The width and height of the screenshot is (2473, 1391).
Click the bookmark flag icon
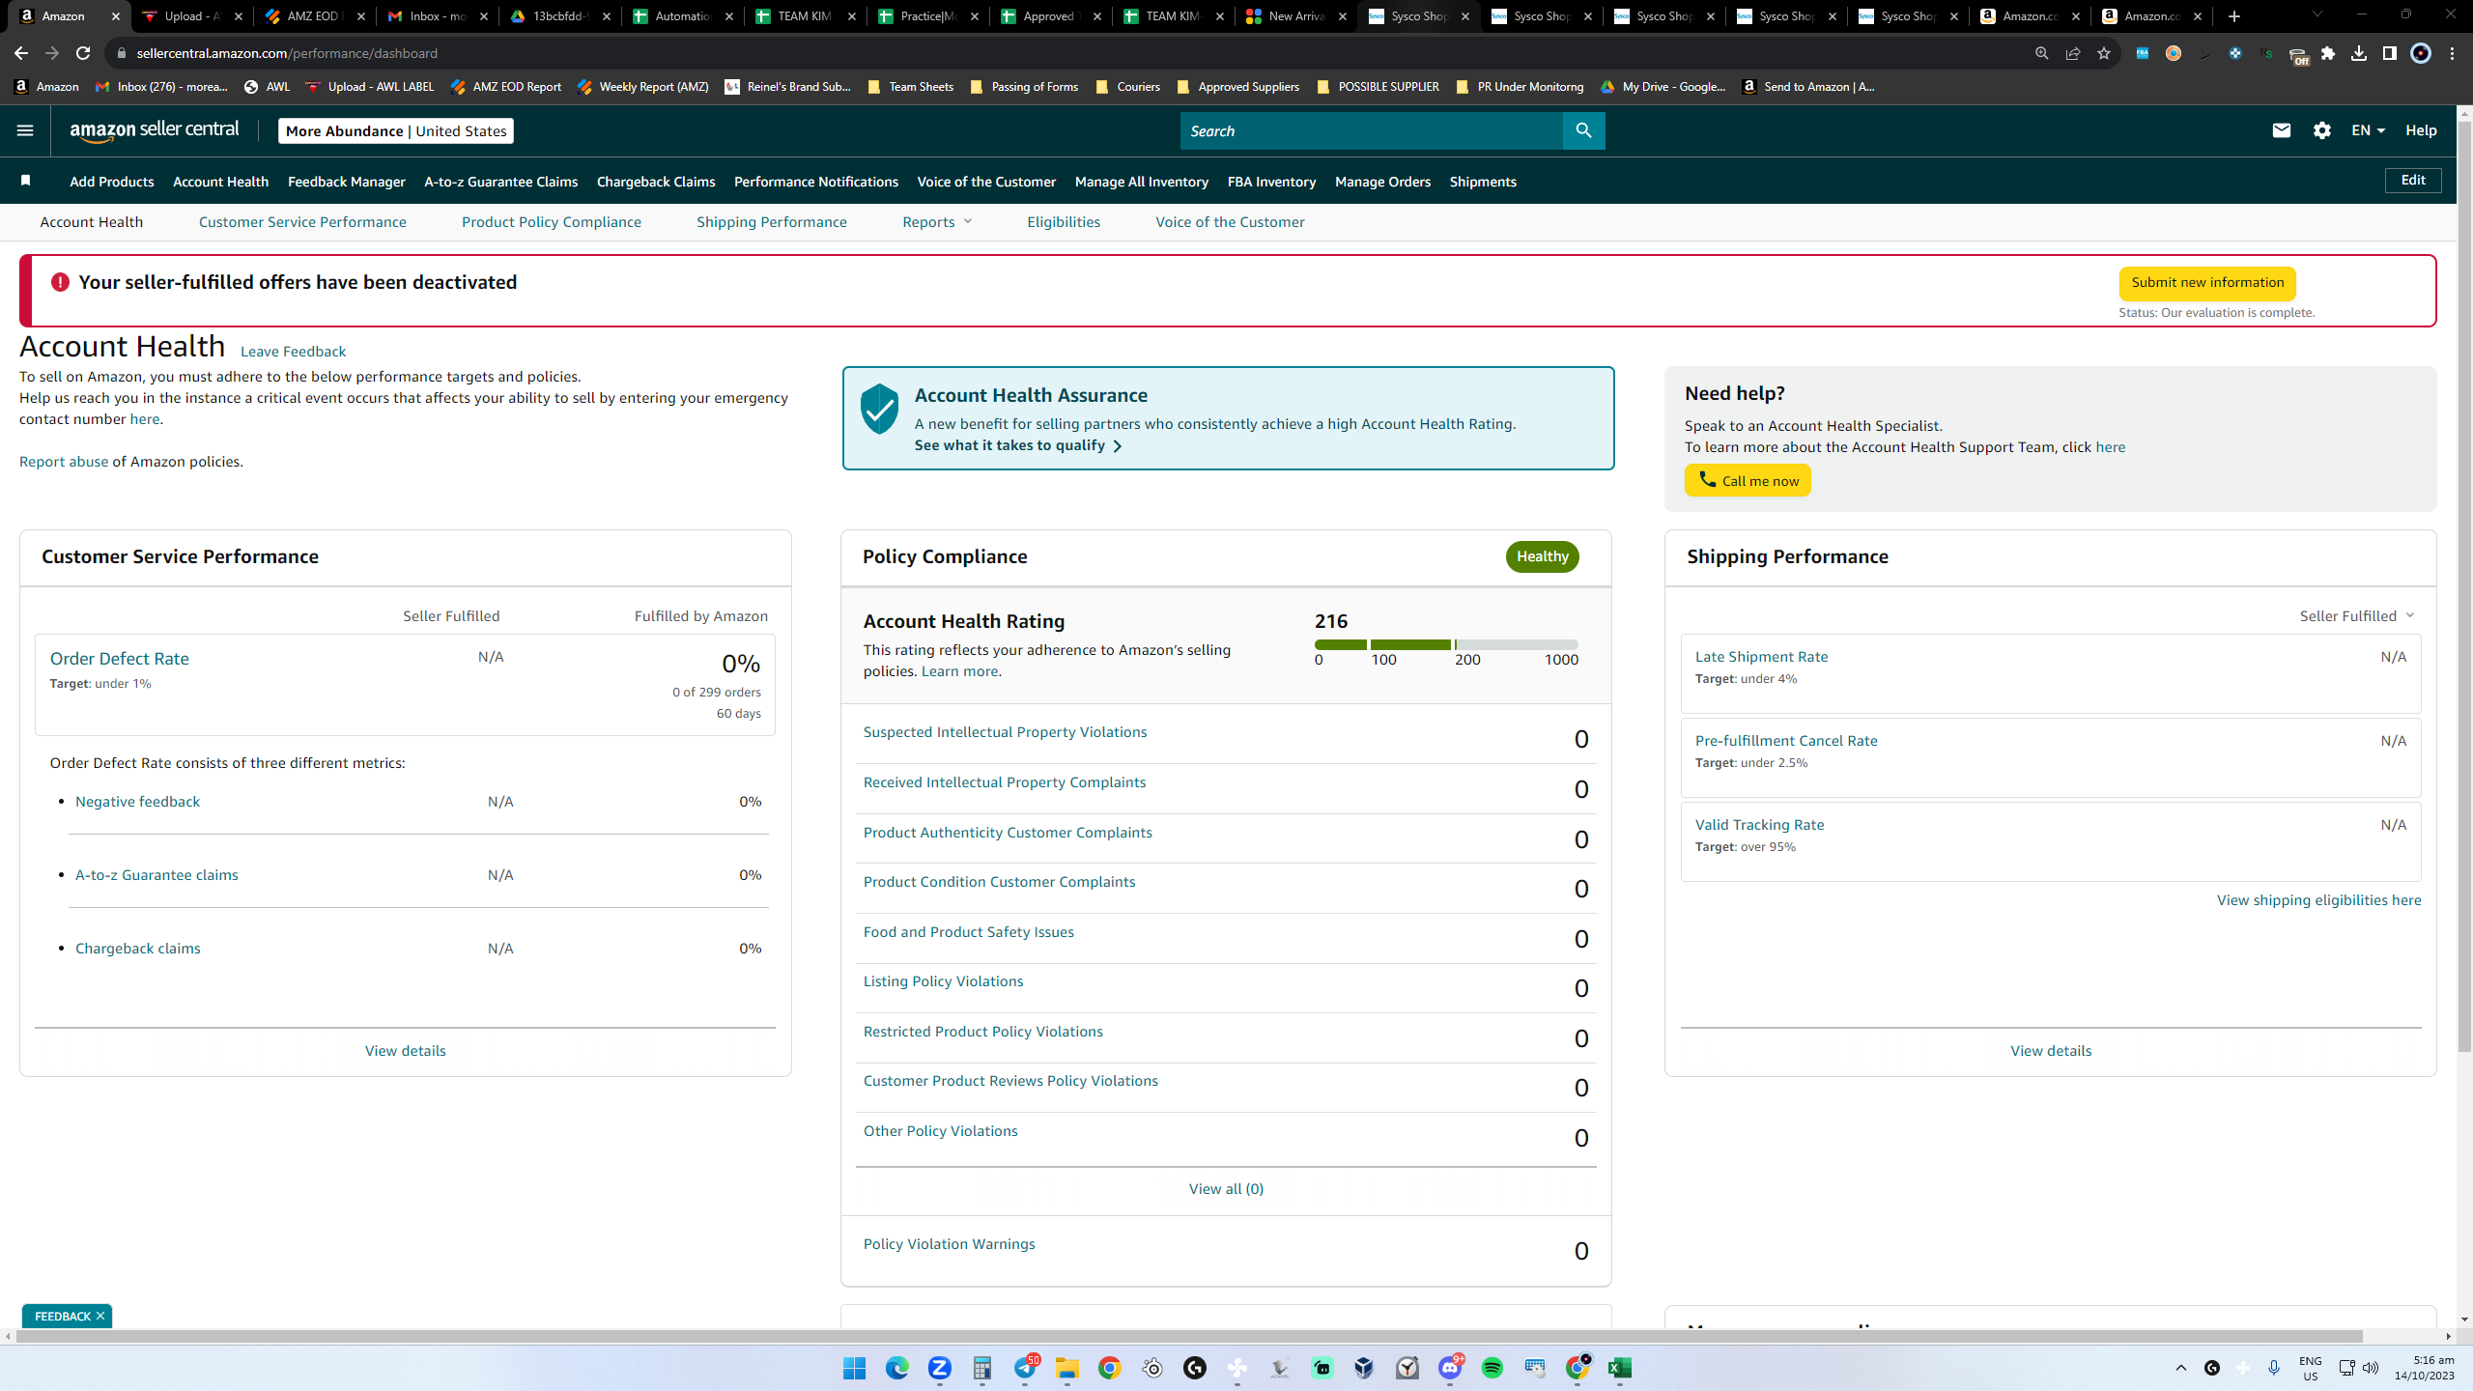point(26,181)
